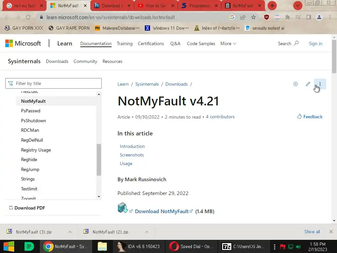This screenshot has height=253, width=337.
Task: Open the Sysinternals Downloads tab
Action: 57,61
